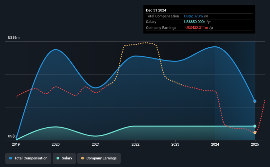
Task: Toggle the Total Compensation legend button
Action: pos(28,158)
